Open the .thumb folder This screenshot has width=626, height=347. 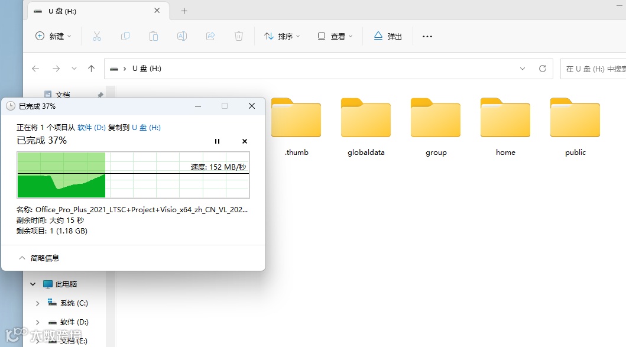pos(296,127)
